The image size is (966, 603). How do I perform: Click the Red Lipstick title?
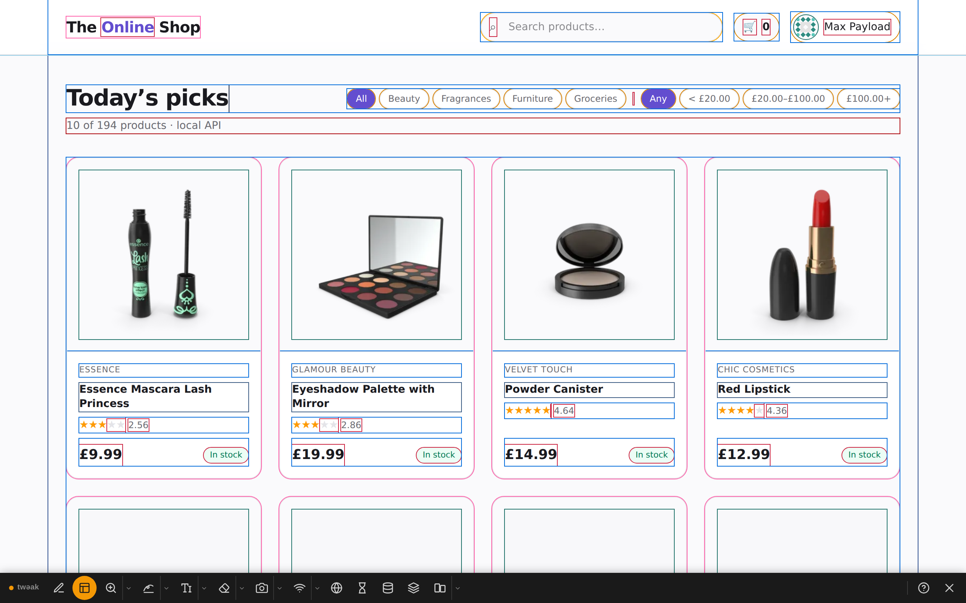click(x=802, y=390)
